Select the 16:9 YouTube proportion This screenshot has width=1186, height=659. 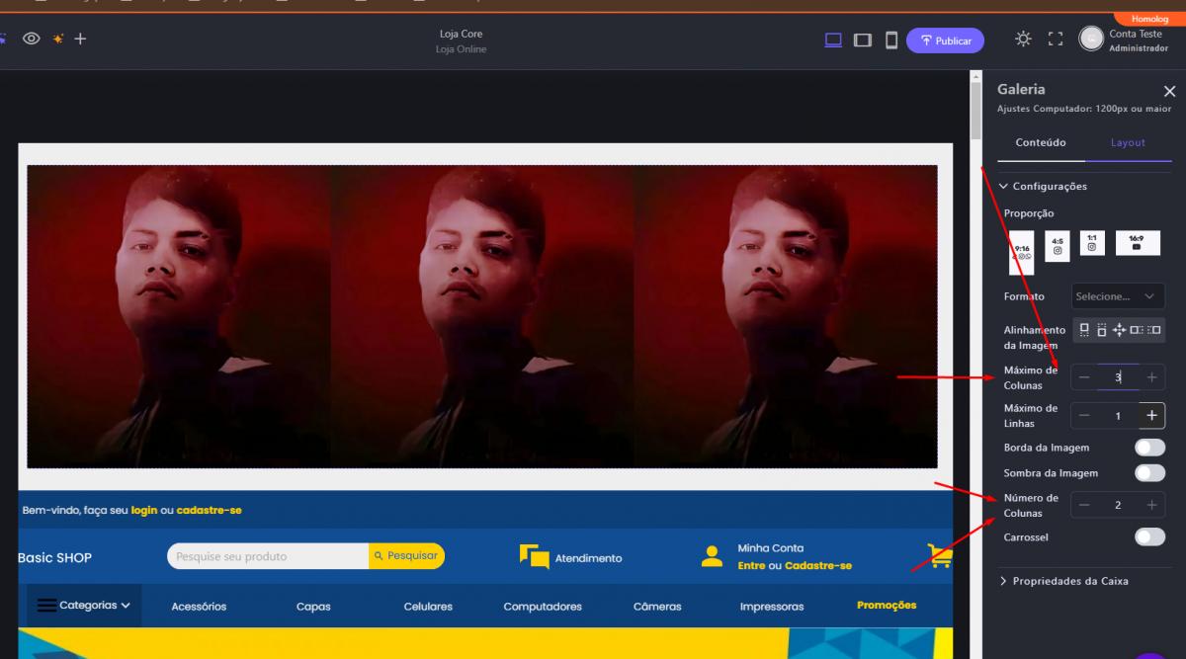click(x=1137, y=243)
